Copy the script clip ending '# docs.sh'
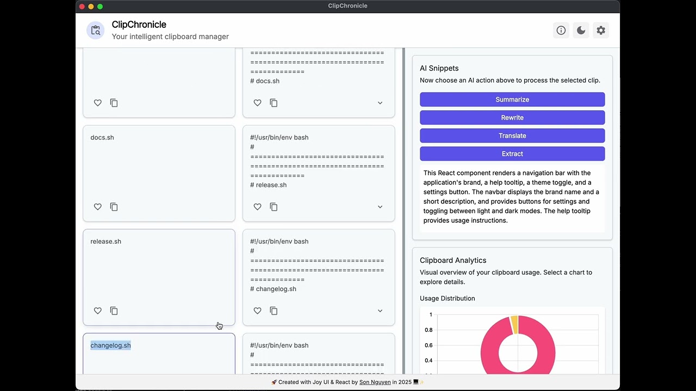Image resolution: width=696 pixels, height=391 pixels. pos(274,103)
